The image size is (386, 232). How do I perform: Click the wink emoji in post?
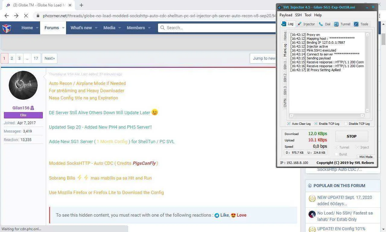[x=155, y=112]
